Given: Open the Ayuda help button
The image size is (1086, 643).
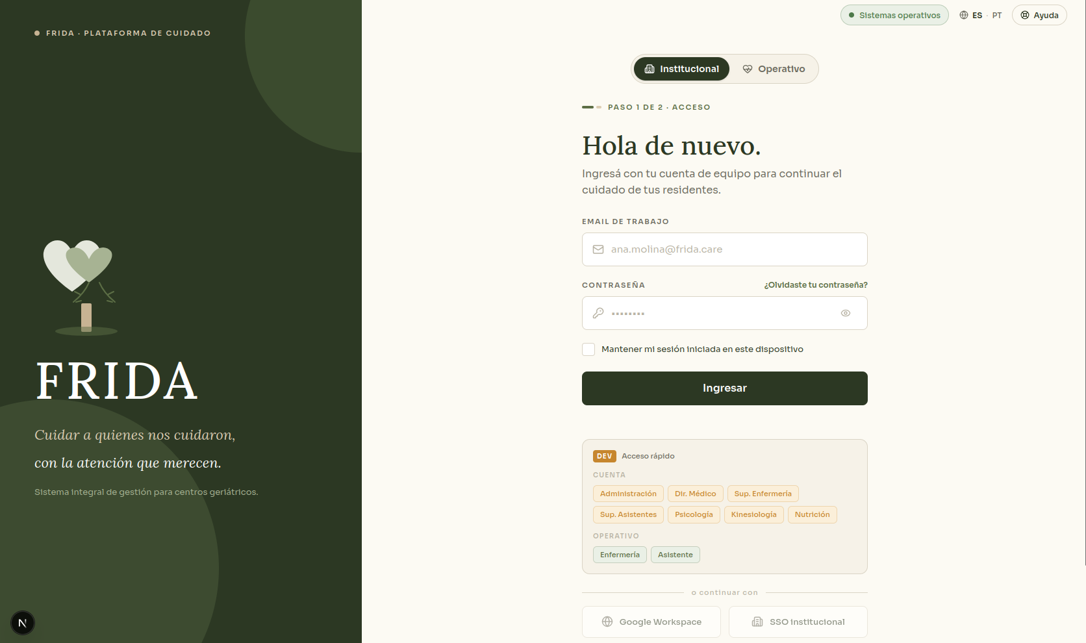Looking at the screenshot, I should click(1039, 15).
